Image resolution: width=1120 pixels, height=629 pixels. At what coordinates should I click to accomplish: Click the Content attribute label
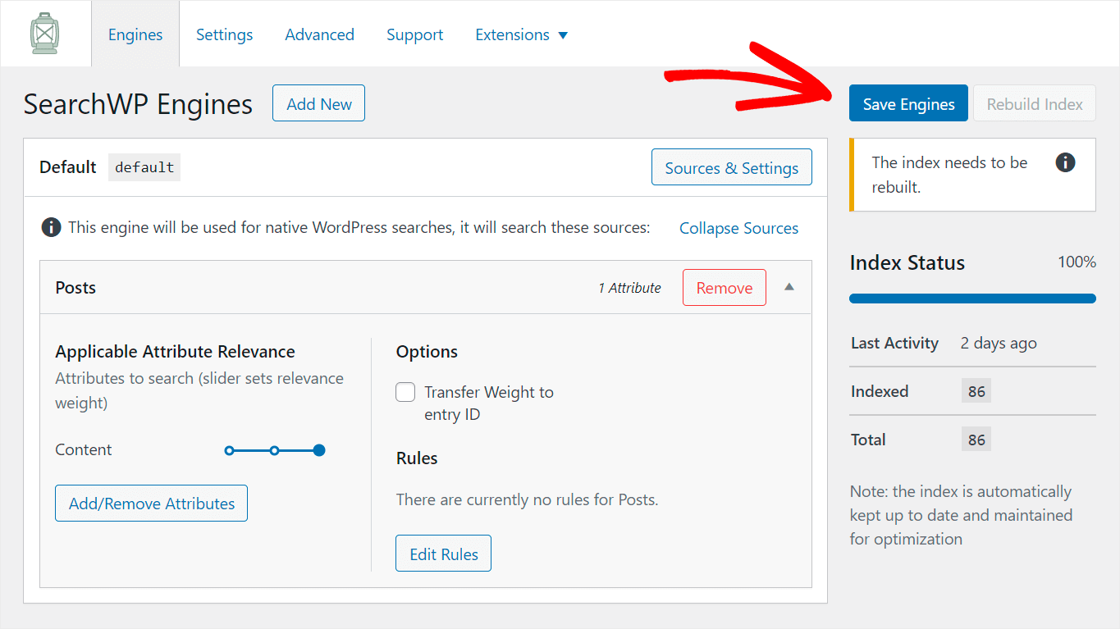pyautogui.click(x=84, y=449)
